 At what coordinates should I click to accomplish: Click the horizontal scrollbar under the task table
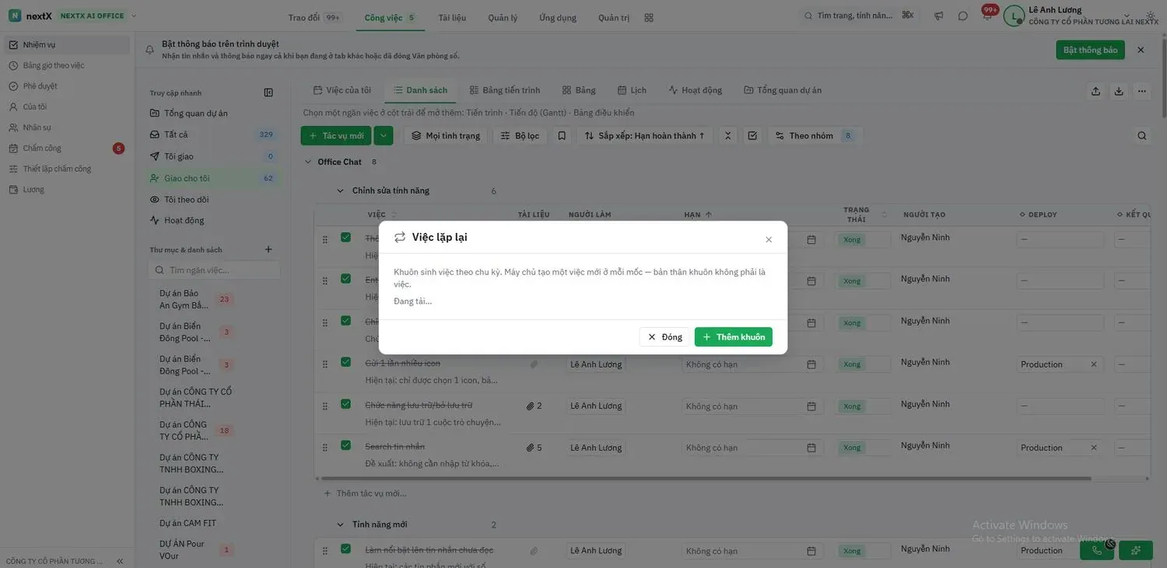tap(706, 479)
